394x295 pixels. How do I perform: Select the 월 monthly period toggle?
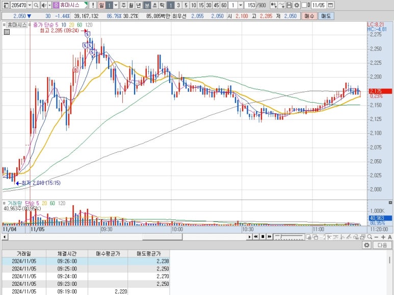(x=131, y=5)
